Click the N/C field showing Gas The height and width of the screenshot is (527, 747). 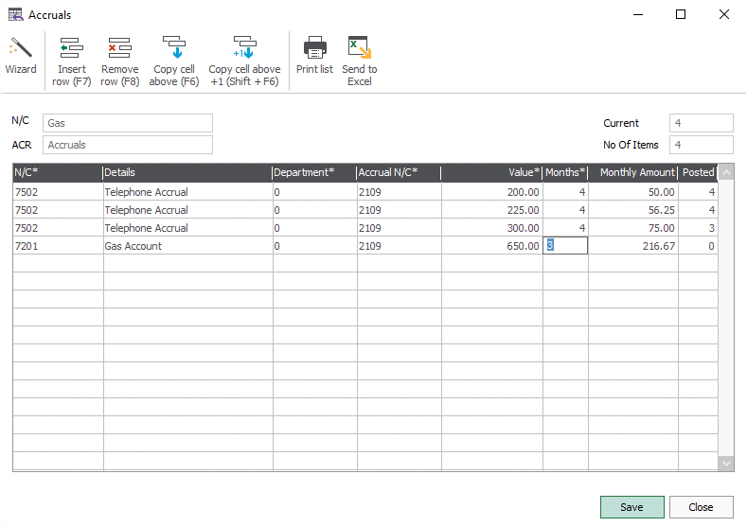128,123
